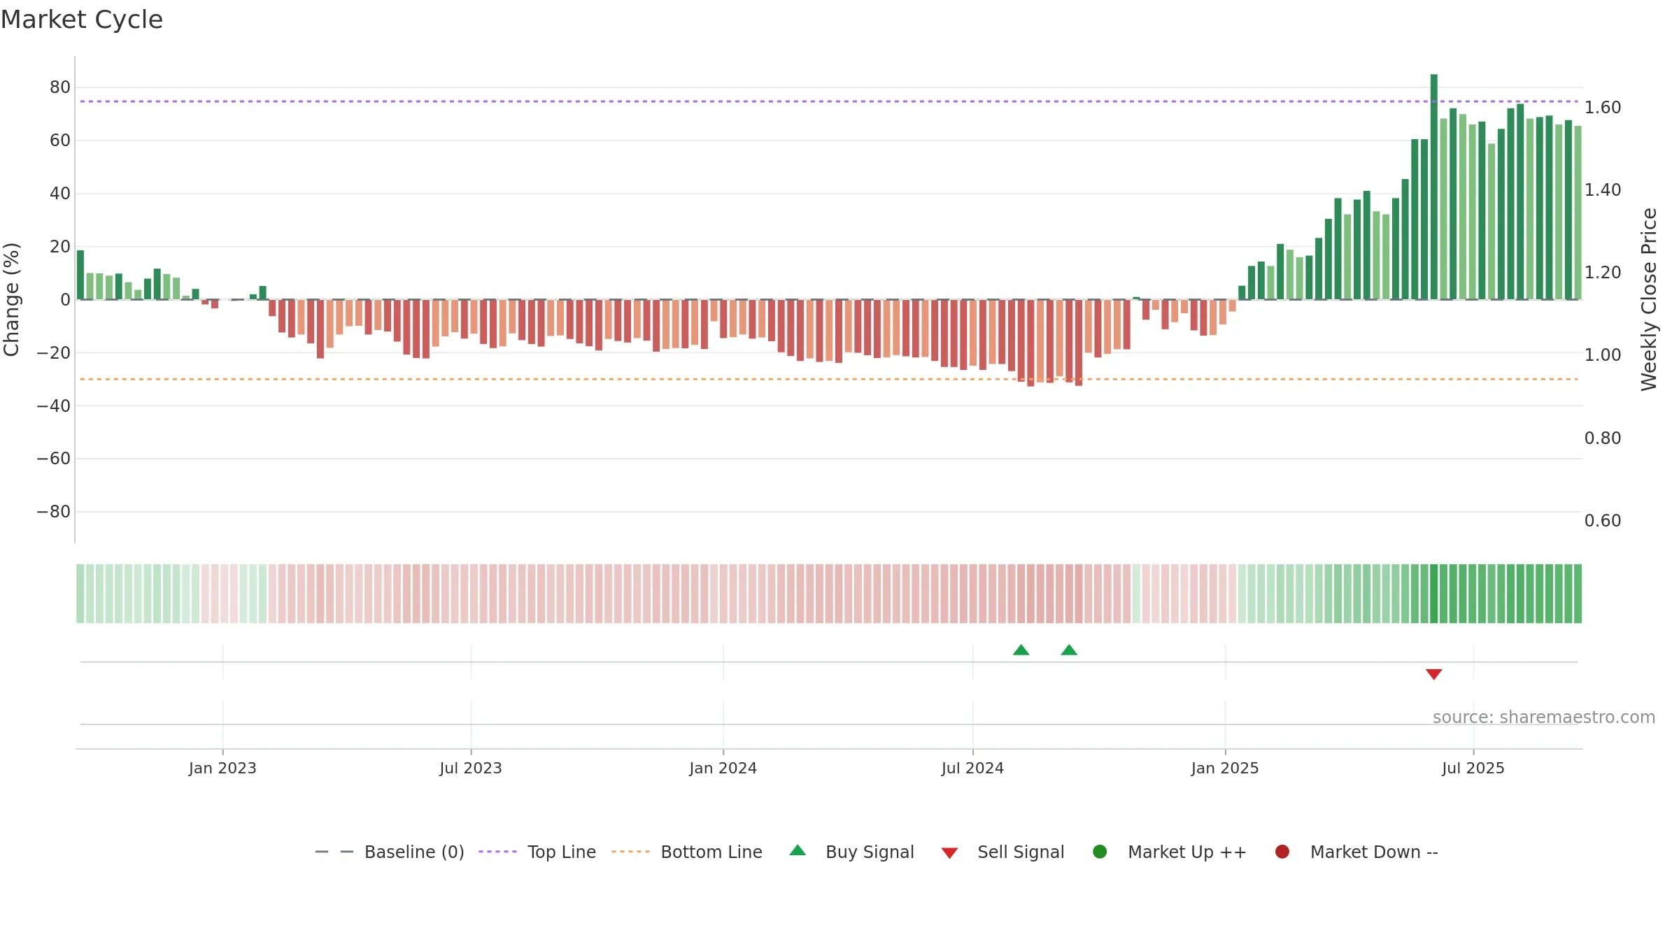
Task: Click the 80 tick on left axis
Action: [x=60, y=87]
